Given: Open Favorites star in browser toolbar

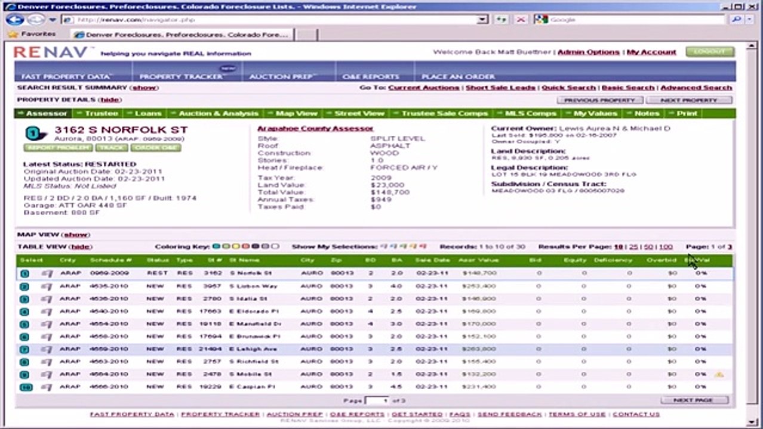Looking at the screenshot, I should click(x=13, y=35).
